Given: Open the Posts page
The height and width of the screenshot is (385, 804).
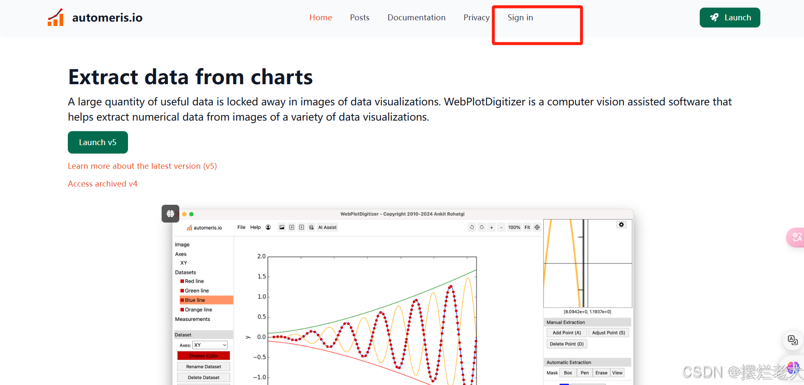Looking at the screenshot, I should click(360, 17).
